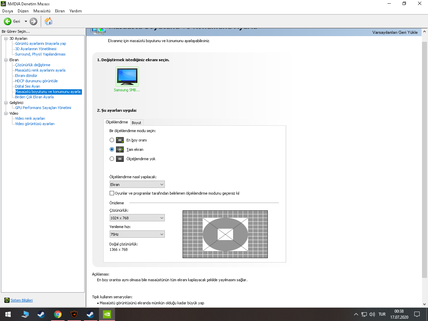
Task: Collapse the Ekran tree node
Action: 6,60
